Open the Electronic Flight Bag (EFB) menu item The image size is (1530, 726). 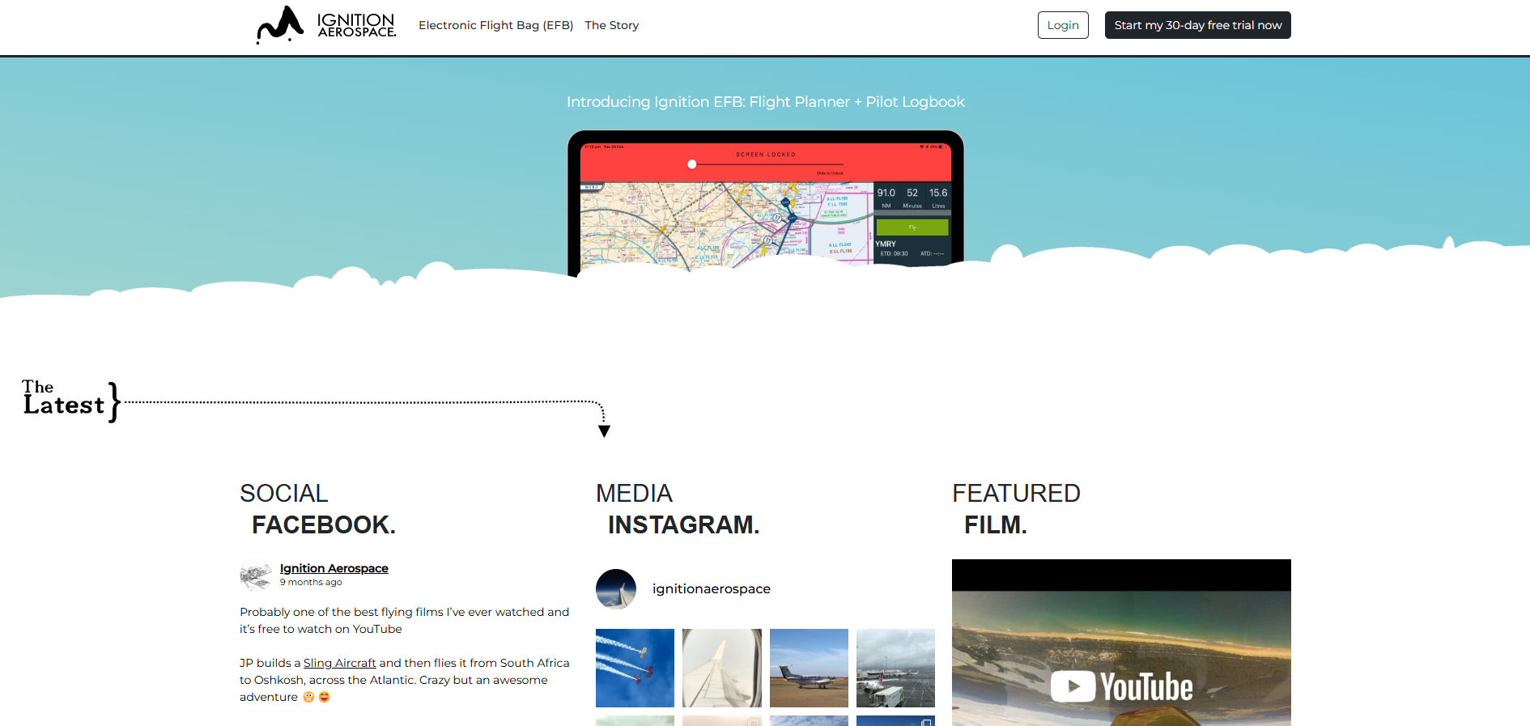tap(495, 25)
